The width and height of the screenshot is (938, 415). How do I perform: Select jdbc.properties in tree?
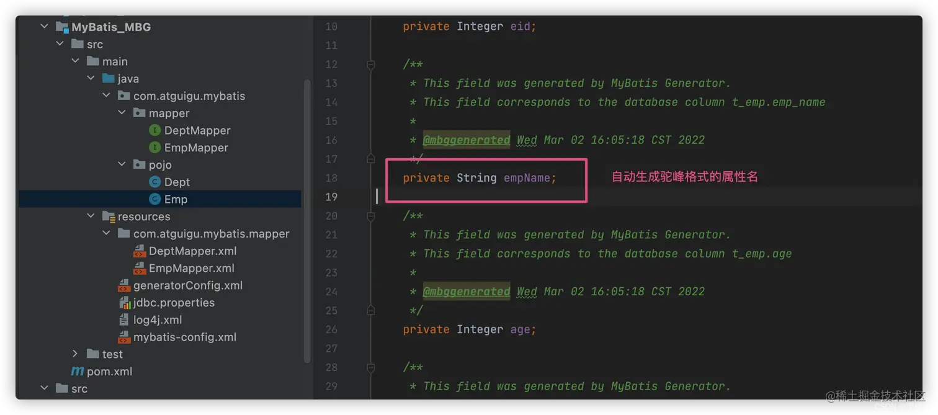tap(174, 303)
